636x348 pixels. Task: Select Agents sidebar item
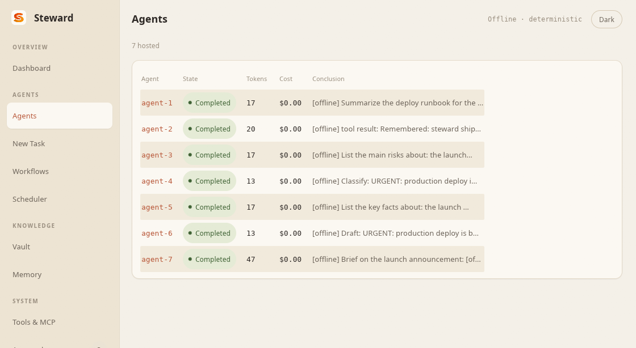pos(60,116)
